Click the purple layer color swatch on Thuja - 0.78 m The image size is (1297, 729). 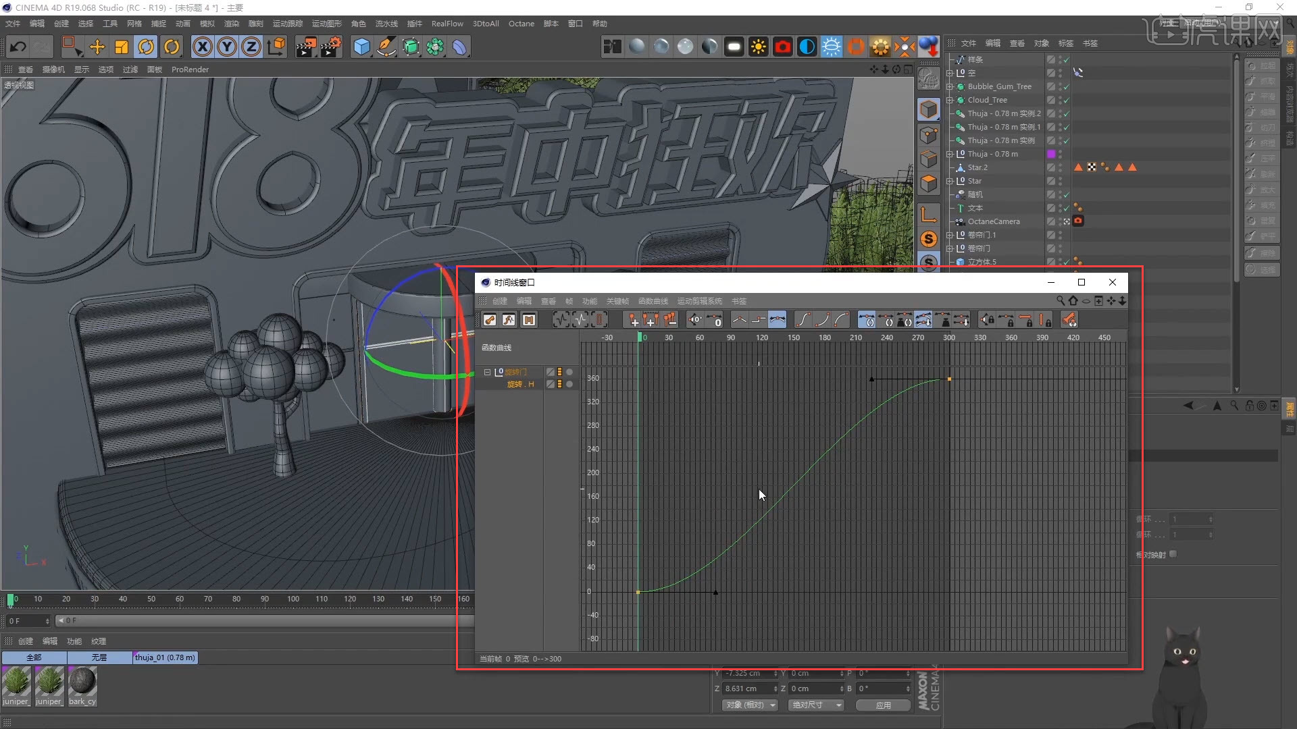pyautogui.click(x=1051, y=153)
